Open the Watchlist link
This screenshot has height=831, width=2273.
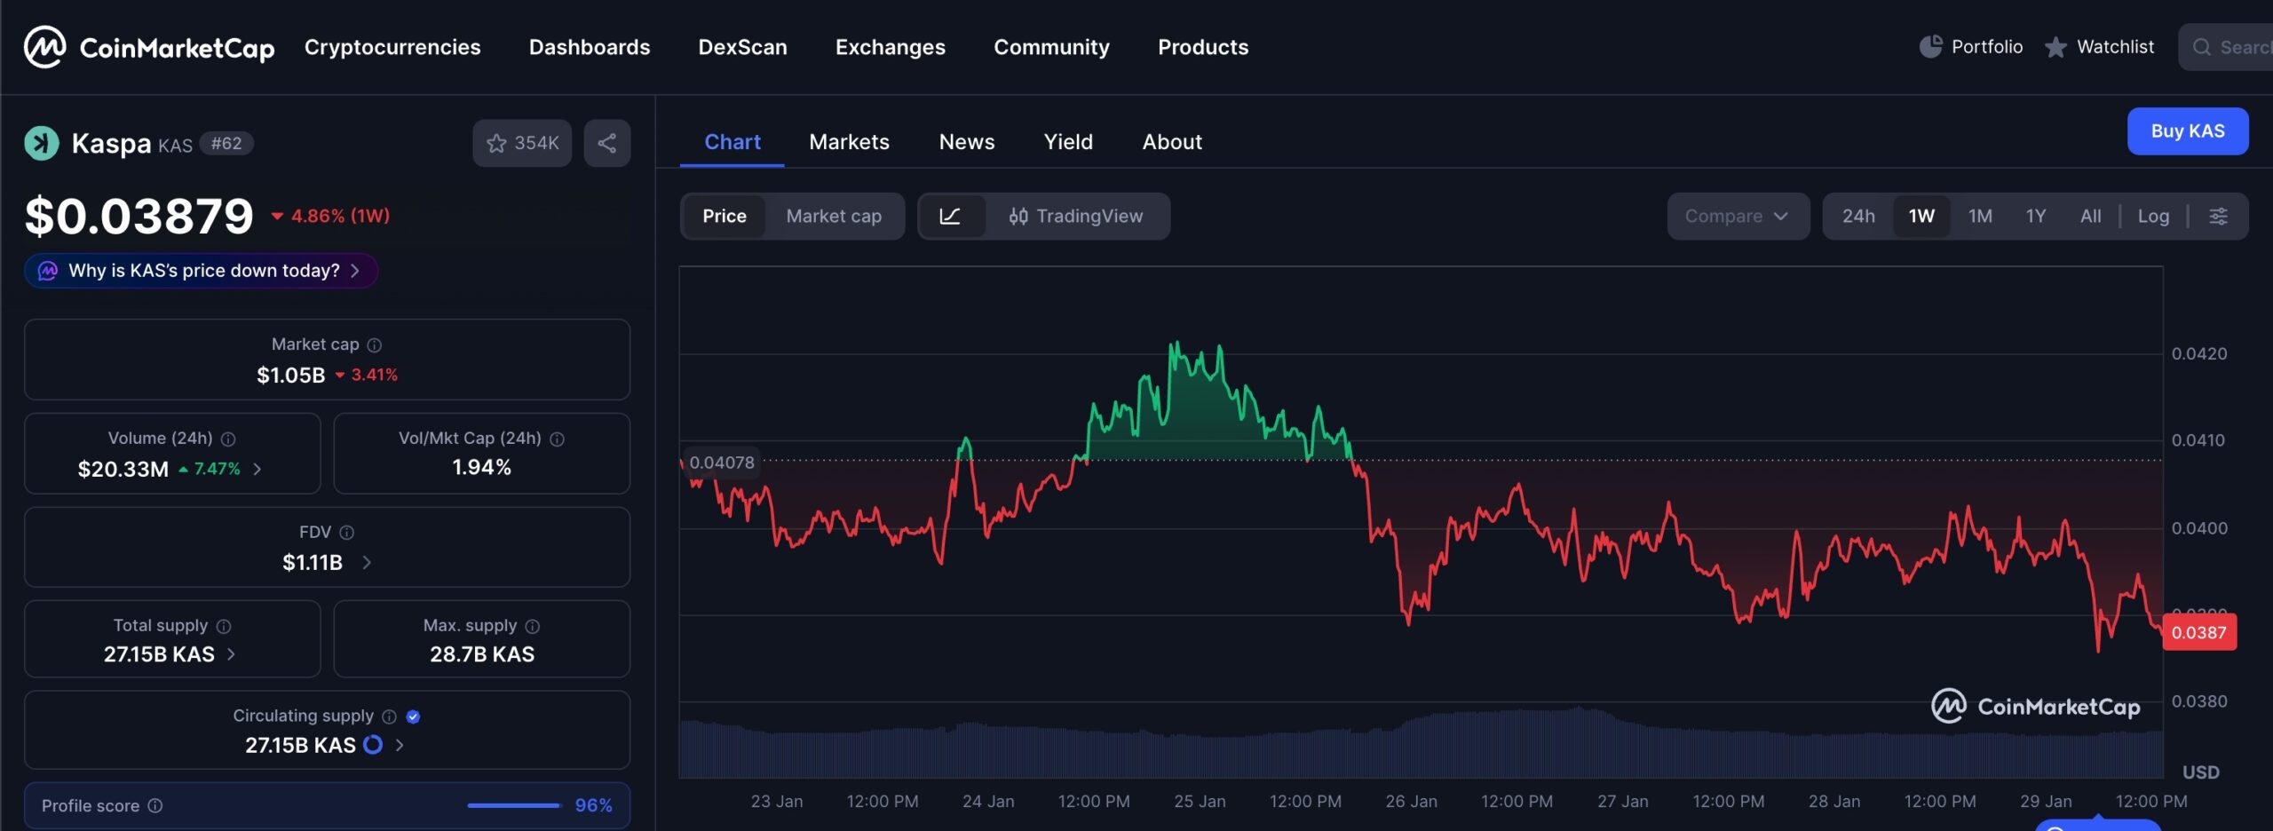coord(2115,47)
